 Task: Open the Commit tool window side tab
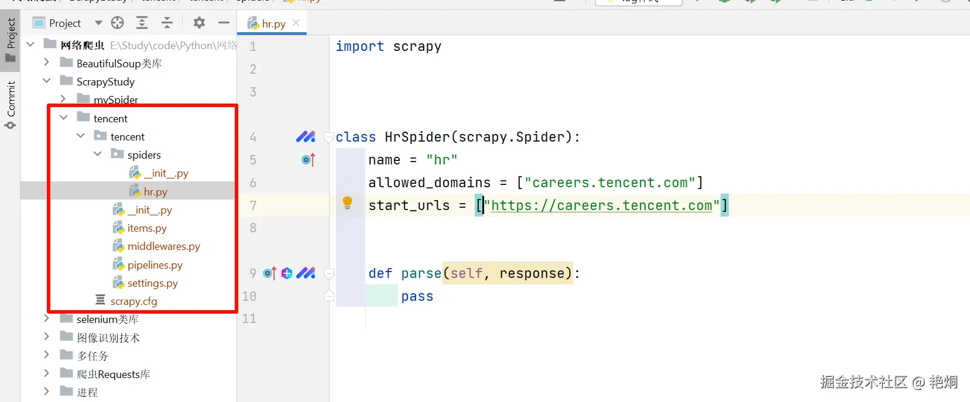coord(11,105)
